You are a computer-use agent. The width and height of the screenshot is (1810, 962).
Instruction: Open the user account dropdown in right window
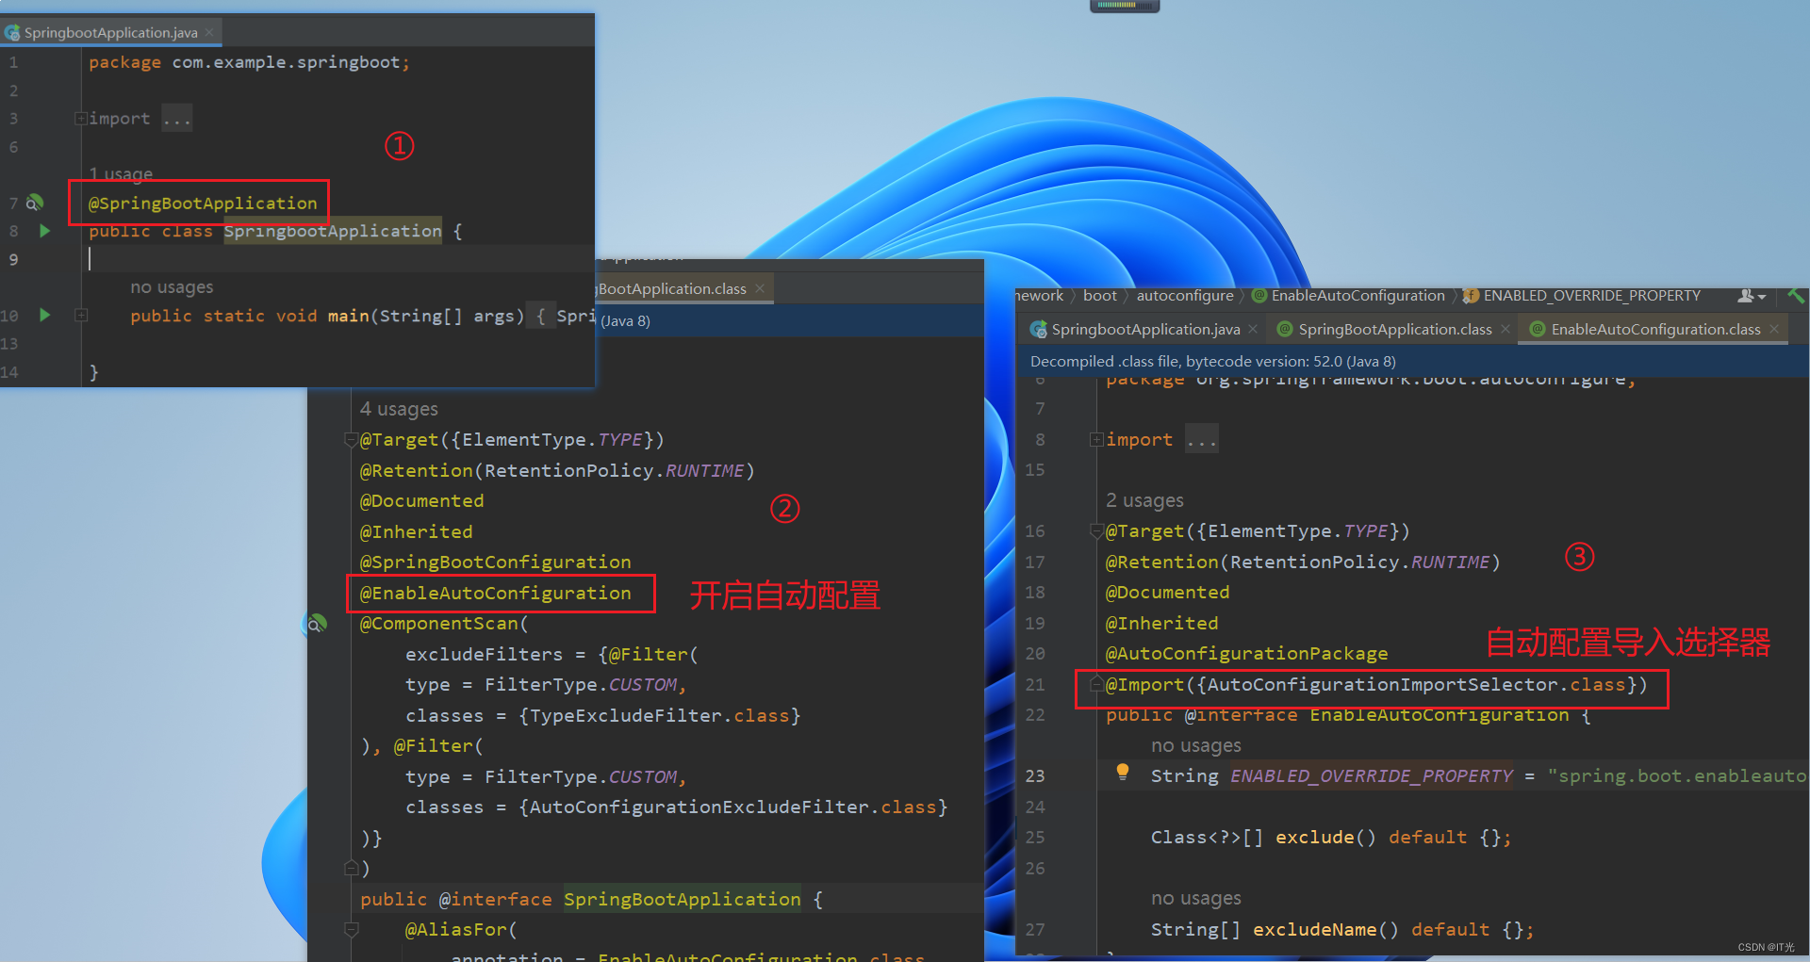tap(1752, 296)
